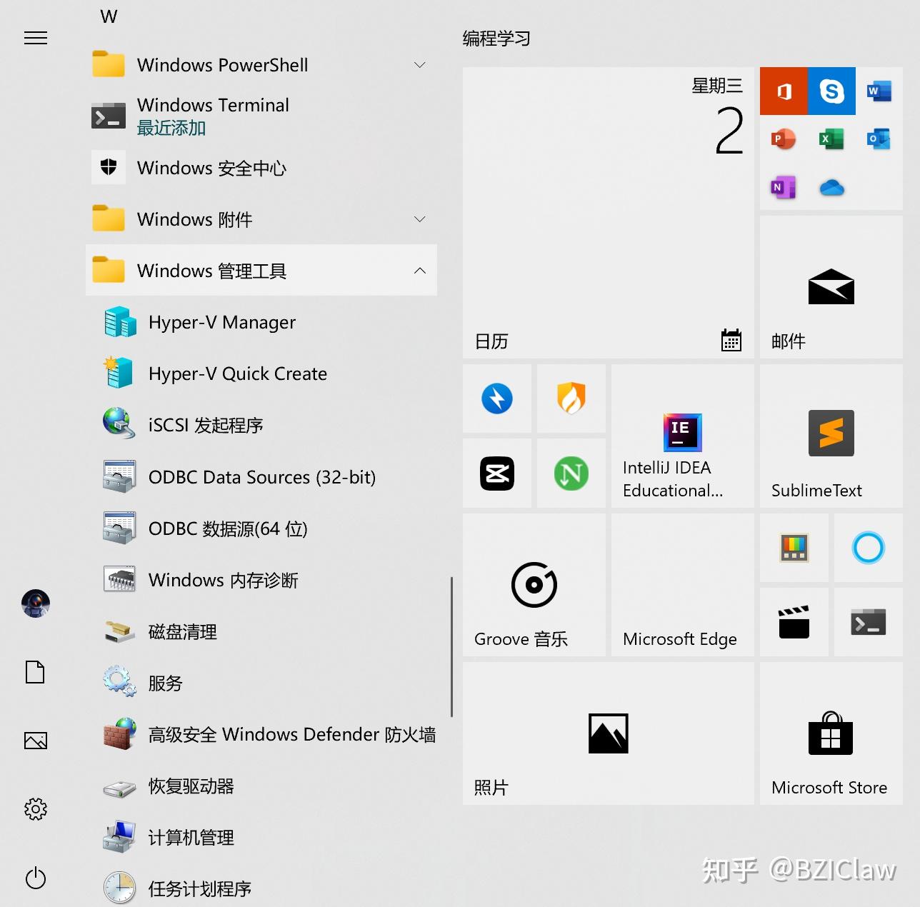Open ODBC 数据源(64 位)
The image size is (920, 907).
click(261, 528)
